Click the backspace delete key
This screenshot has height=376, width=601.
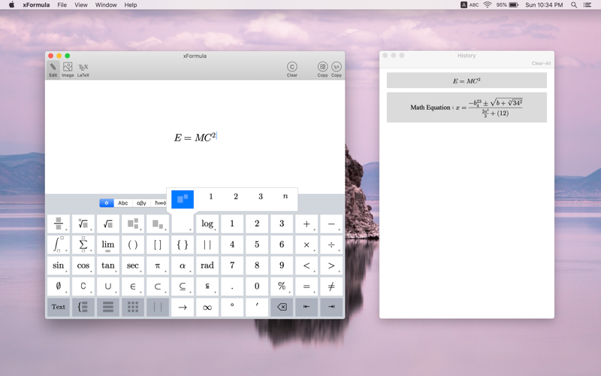click(x=282, y=307)
